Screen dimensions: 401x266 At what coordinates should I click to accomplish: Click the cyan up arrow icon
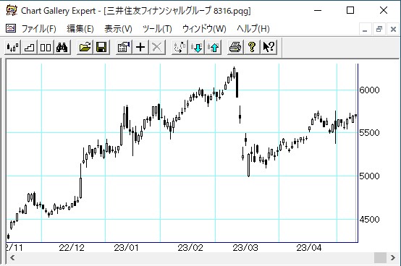(213, 47)
